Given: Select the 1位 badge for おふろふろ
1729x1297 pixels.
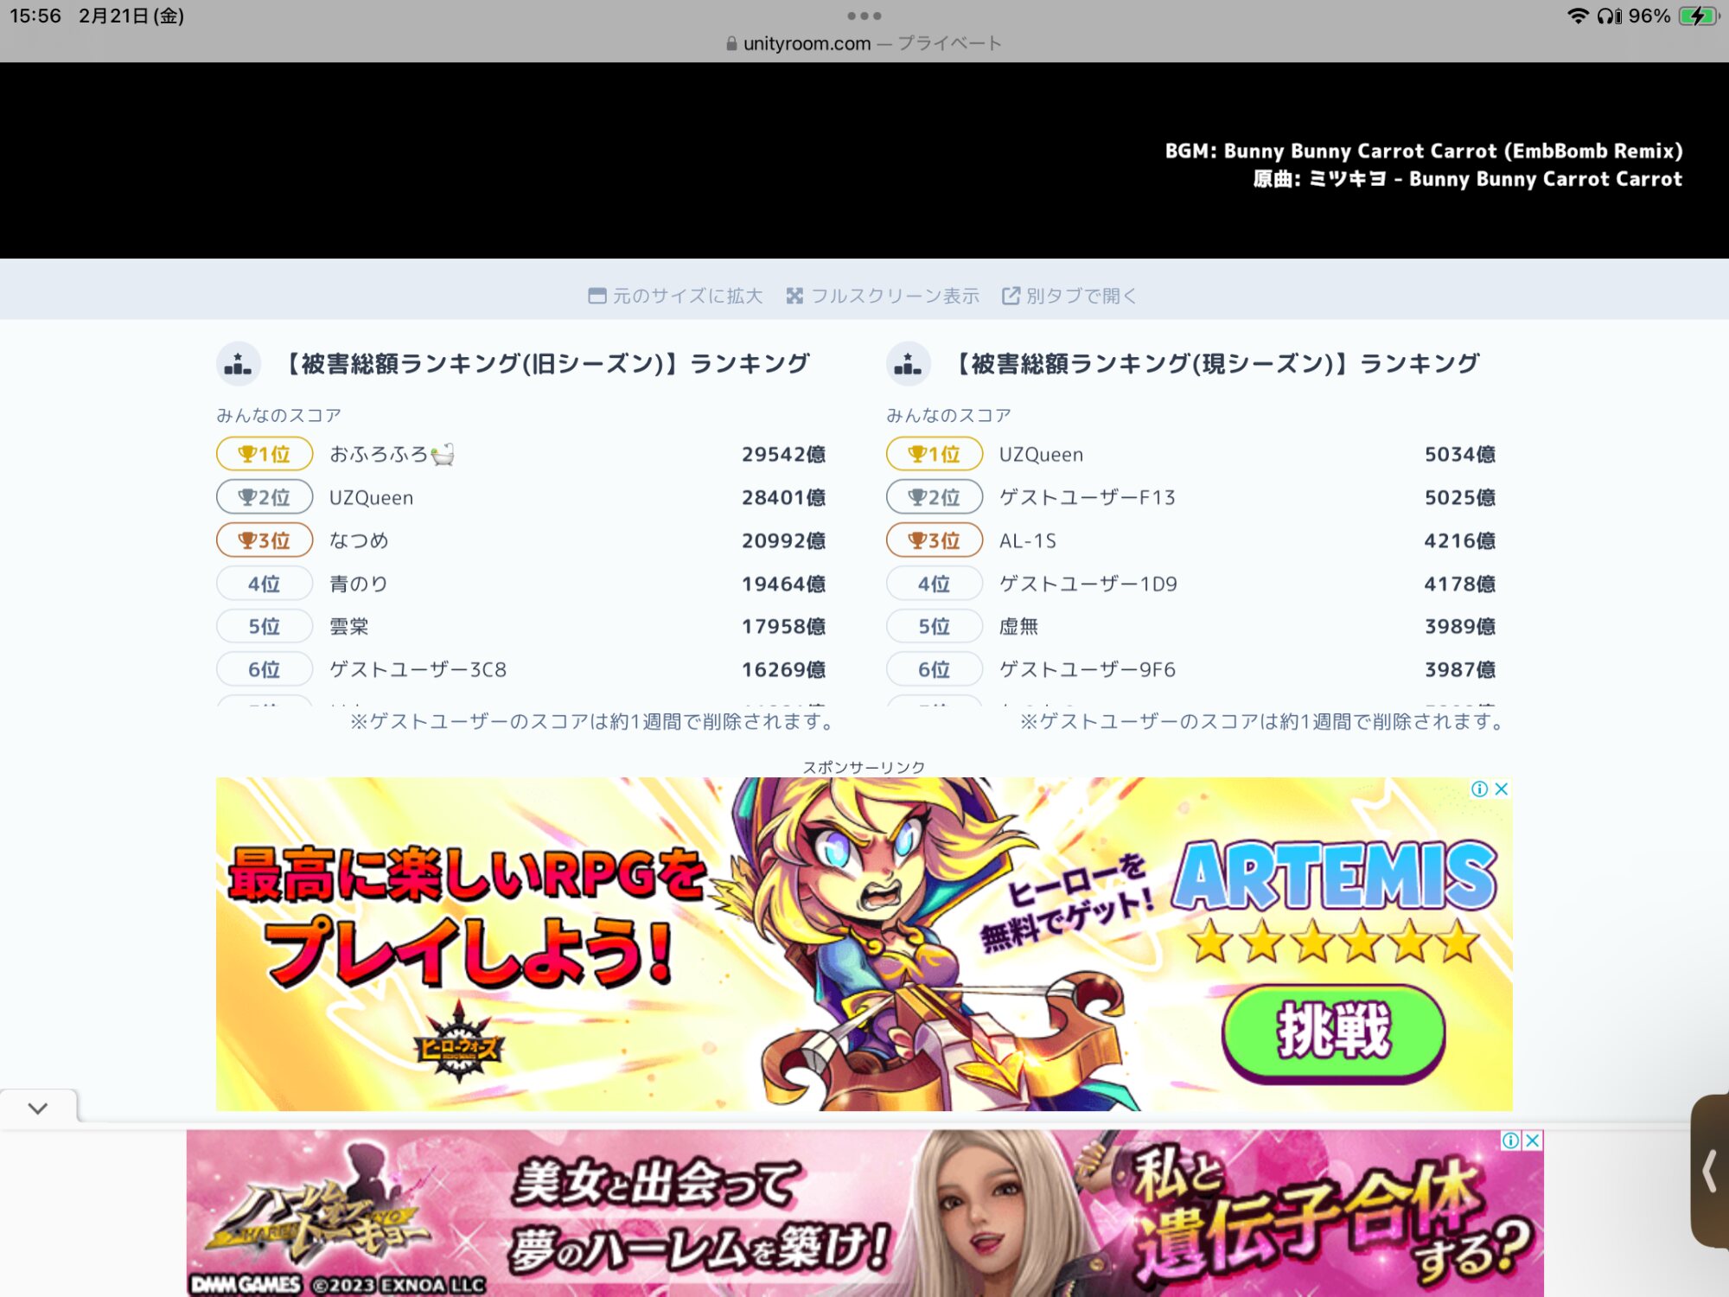Looking at the screenshot, I should [x=265, y=454].
